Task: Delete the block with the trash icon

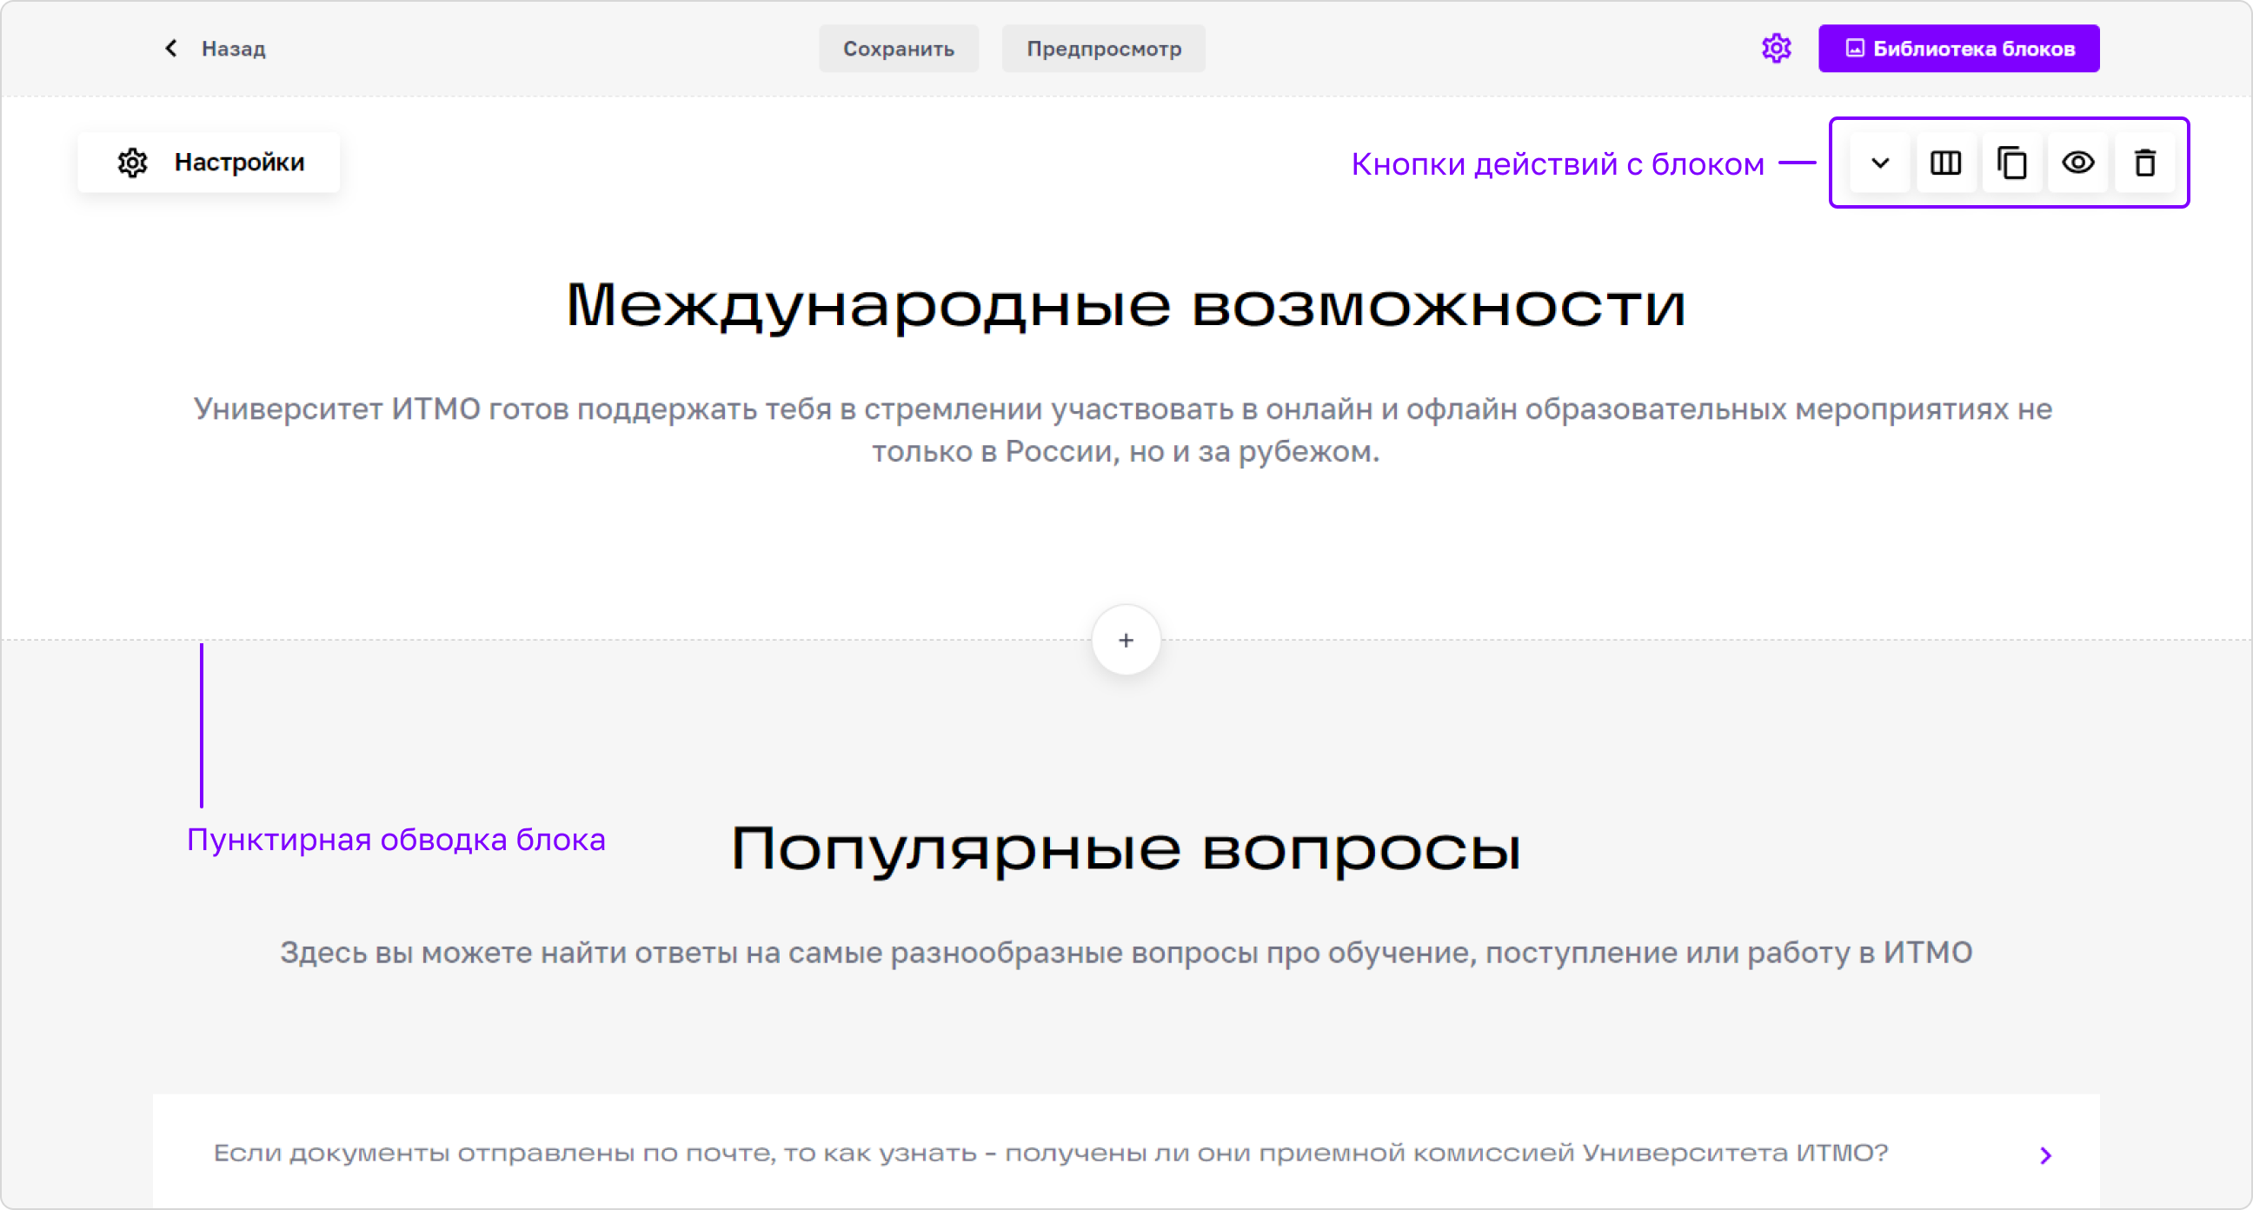Action: point(2144,163)
